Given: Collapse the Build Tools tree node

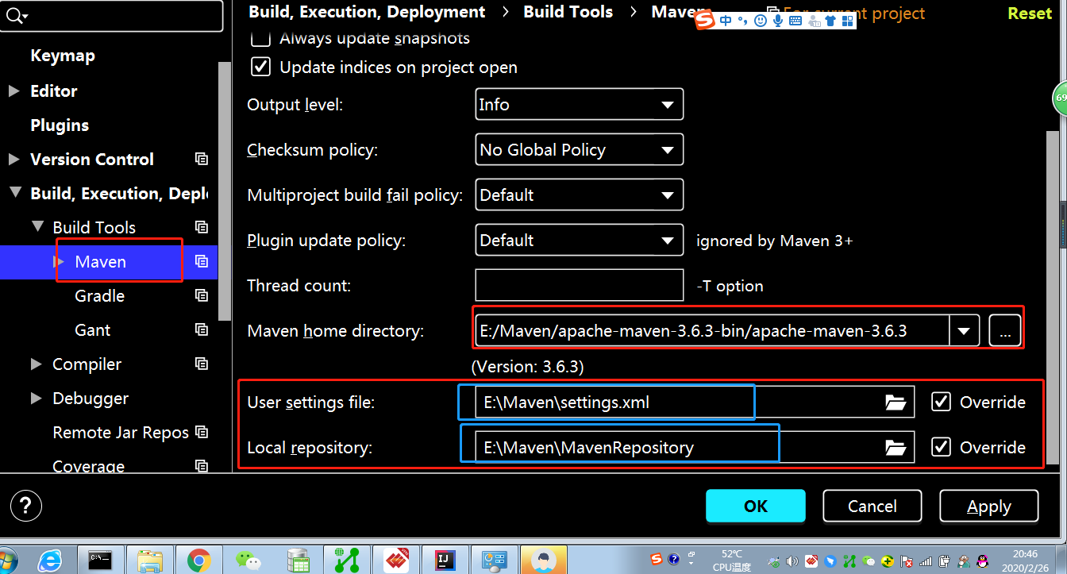Looking at the screenshot, I should pos(37,227).
